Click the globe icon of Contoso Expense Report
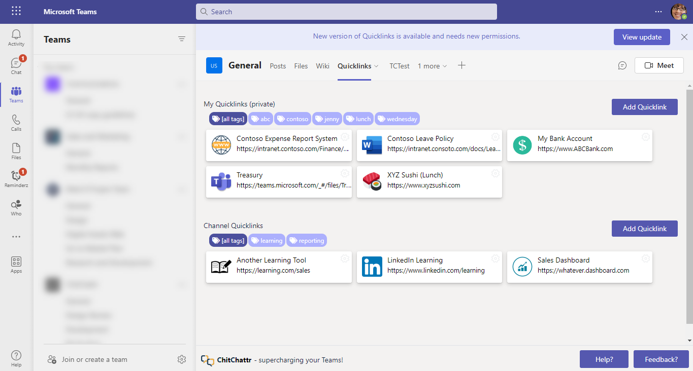This screenshot has height=371, width=693. point(221,145)
